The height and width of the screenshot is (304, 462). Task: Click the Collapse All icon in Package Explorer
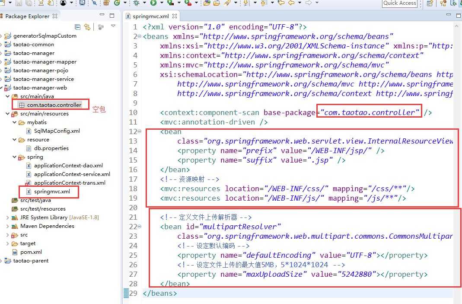pos(77,27)
